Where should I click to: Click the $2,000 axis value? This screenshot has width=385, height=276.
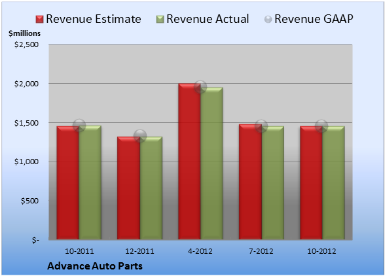[x=26, y=84]
